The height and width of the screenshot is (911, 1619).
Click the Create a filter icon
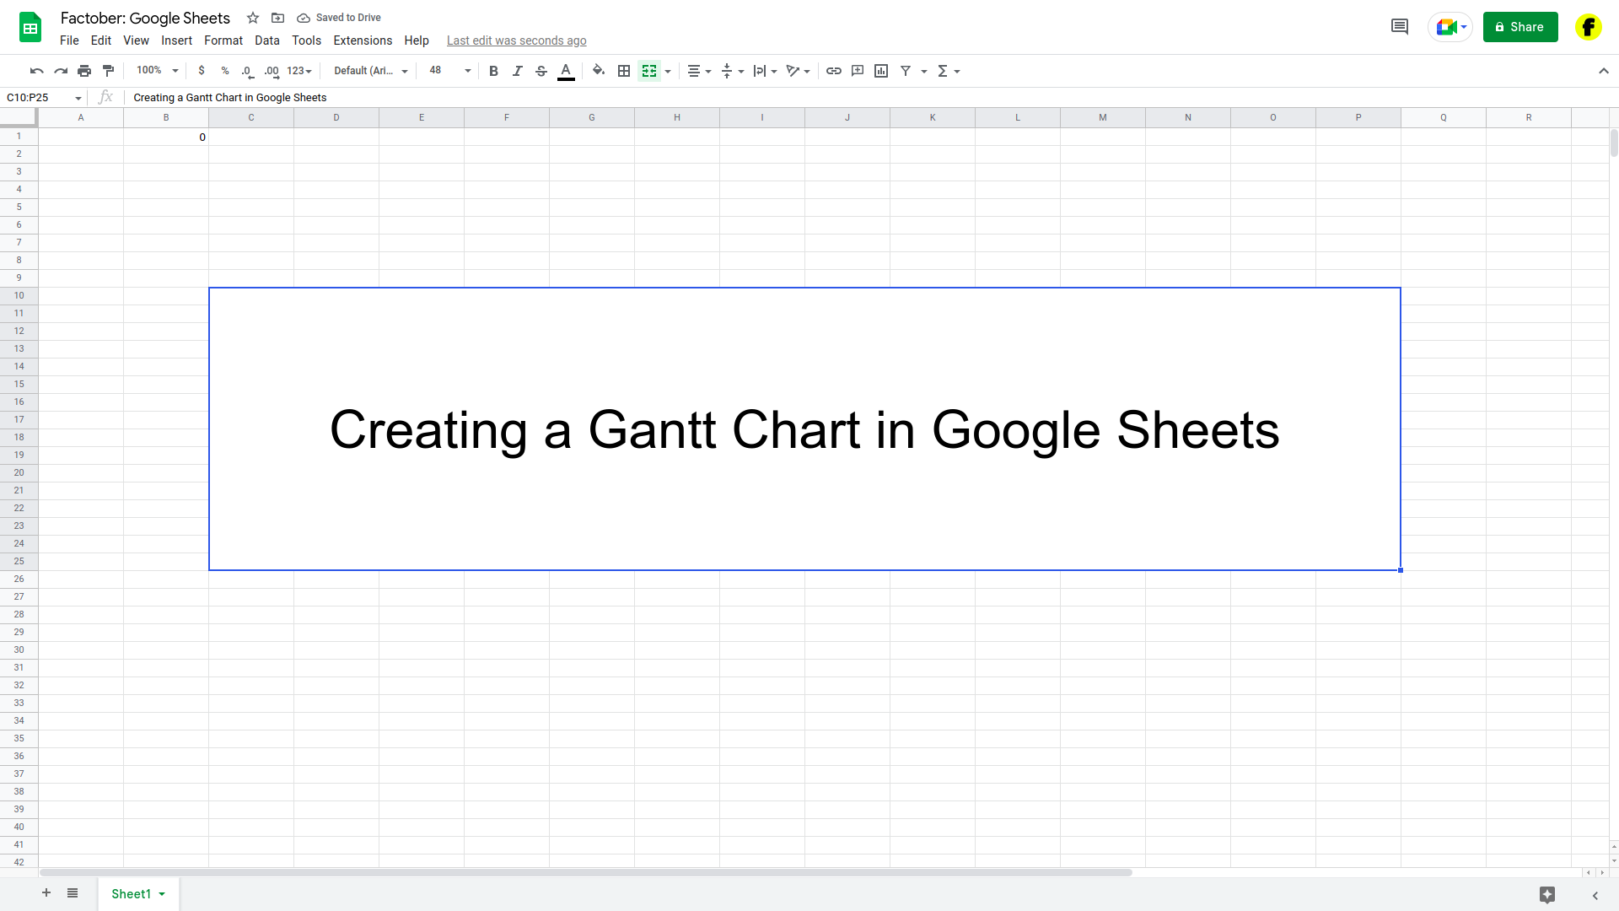pyautogui.click(x=906, y=71)
